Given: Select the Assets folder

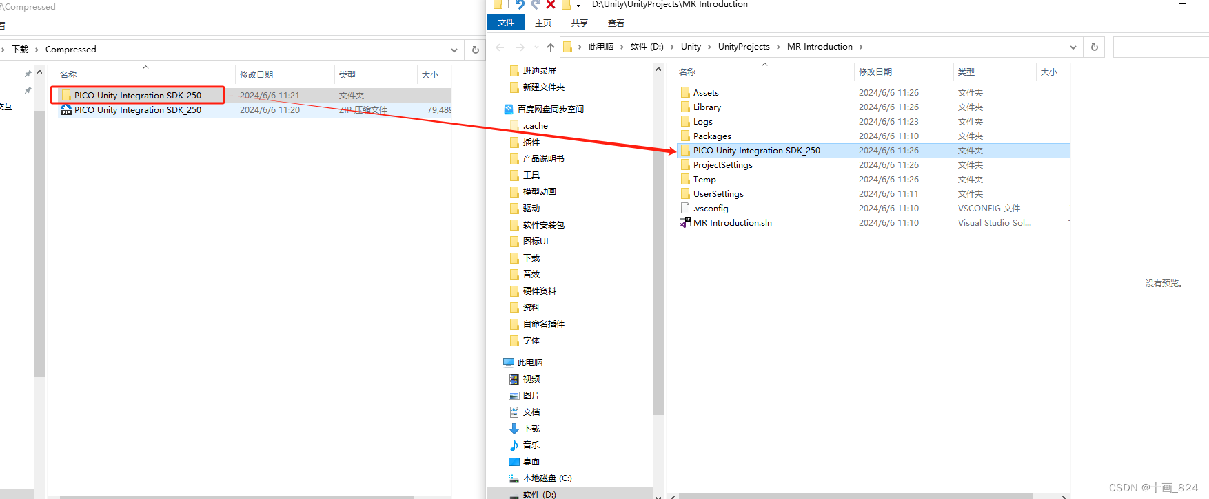Looking at the screenshot, I should [x=706, y=92].
